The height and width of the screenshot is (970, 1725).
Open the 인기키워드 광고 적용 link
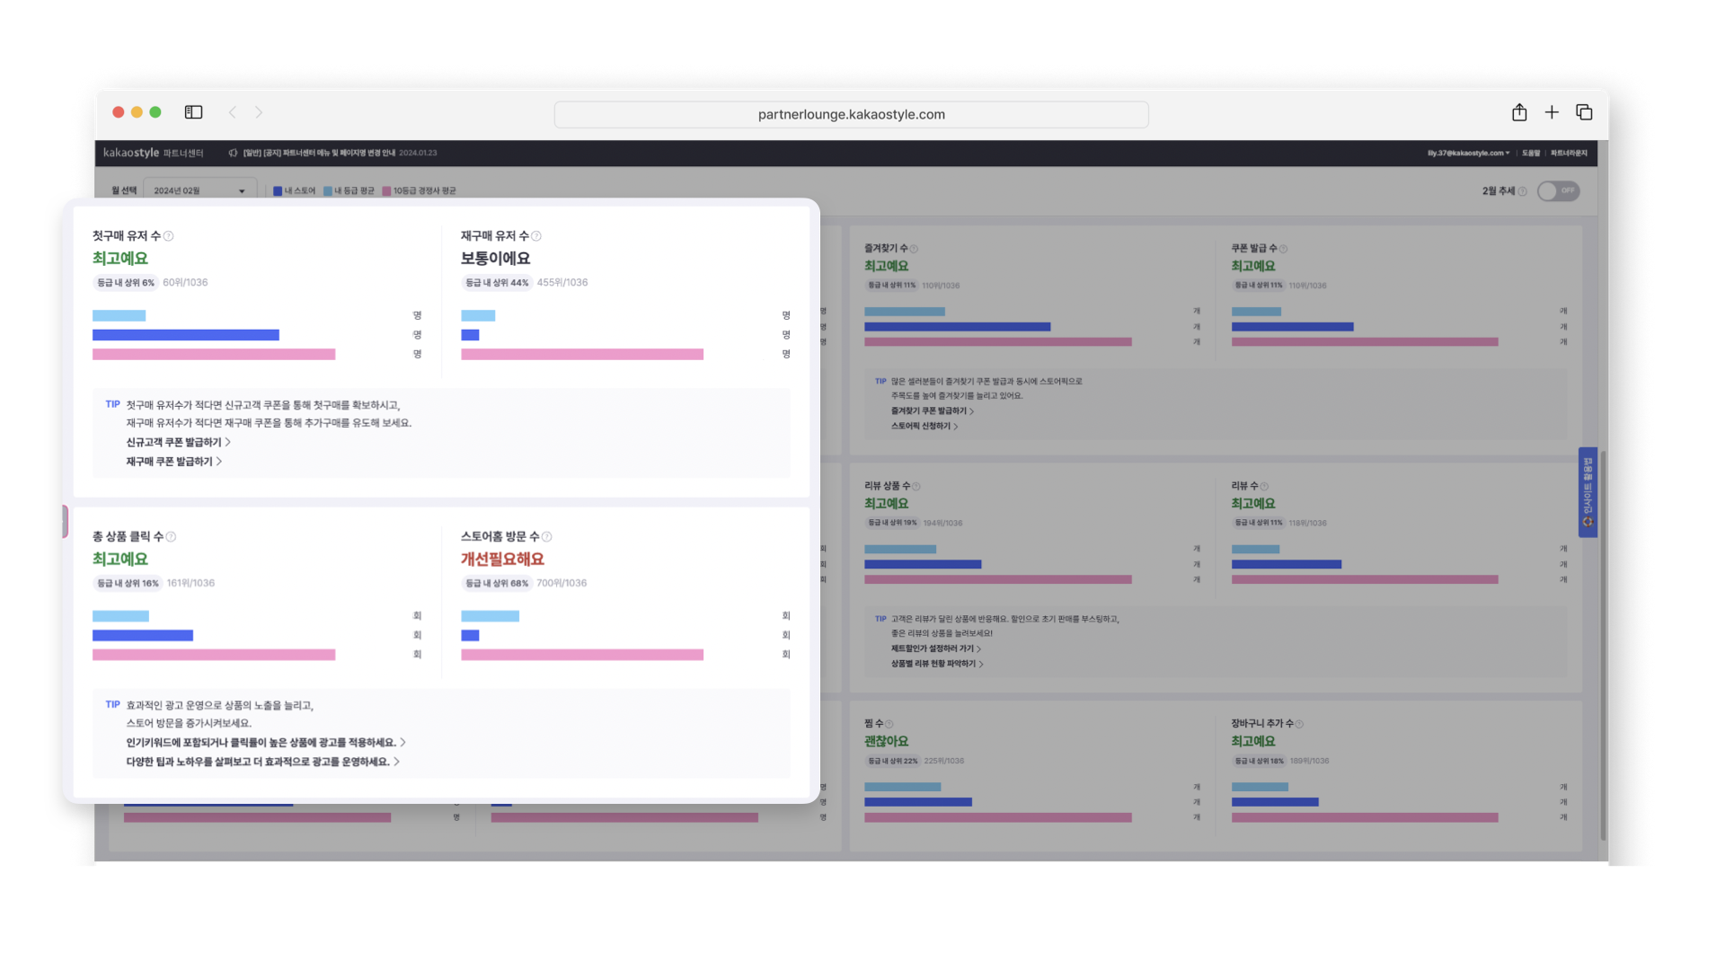(x=266, y=743)
